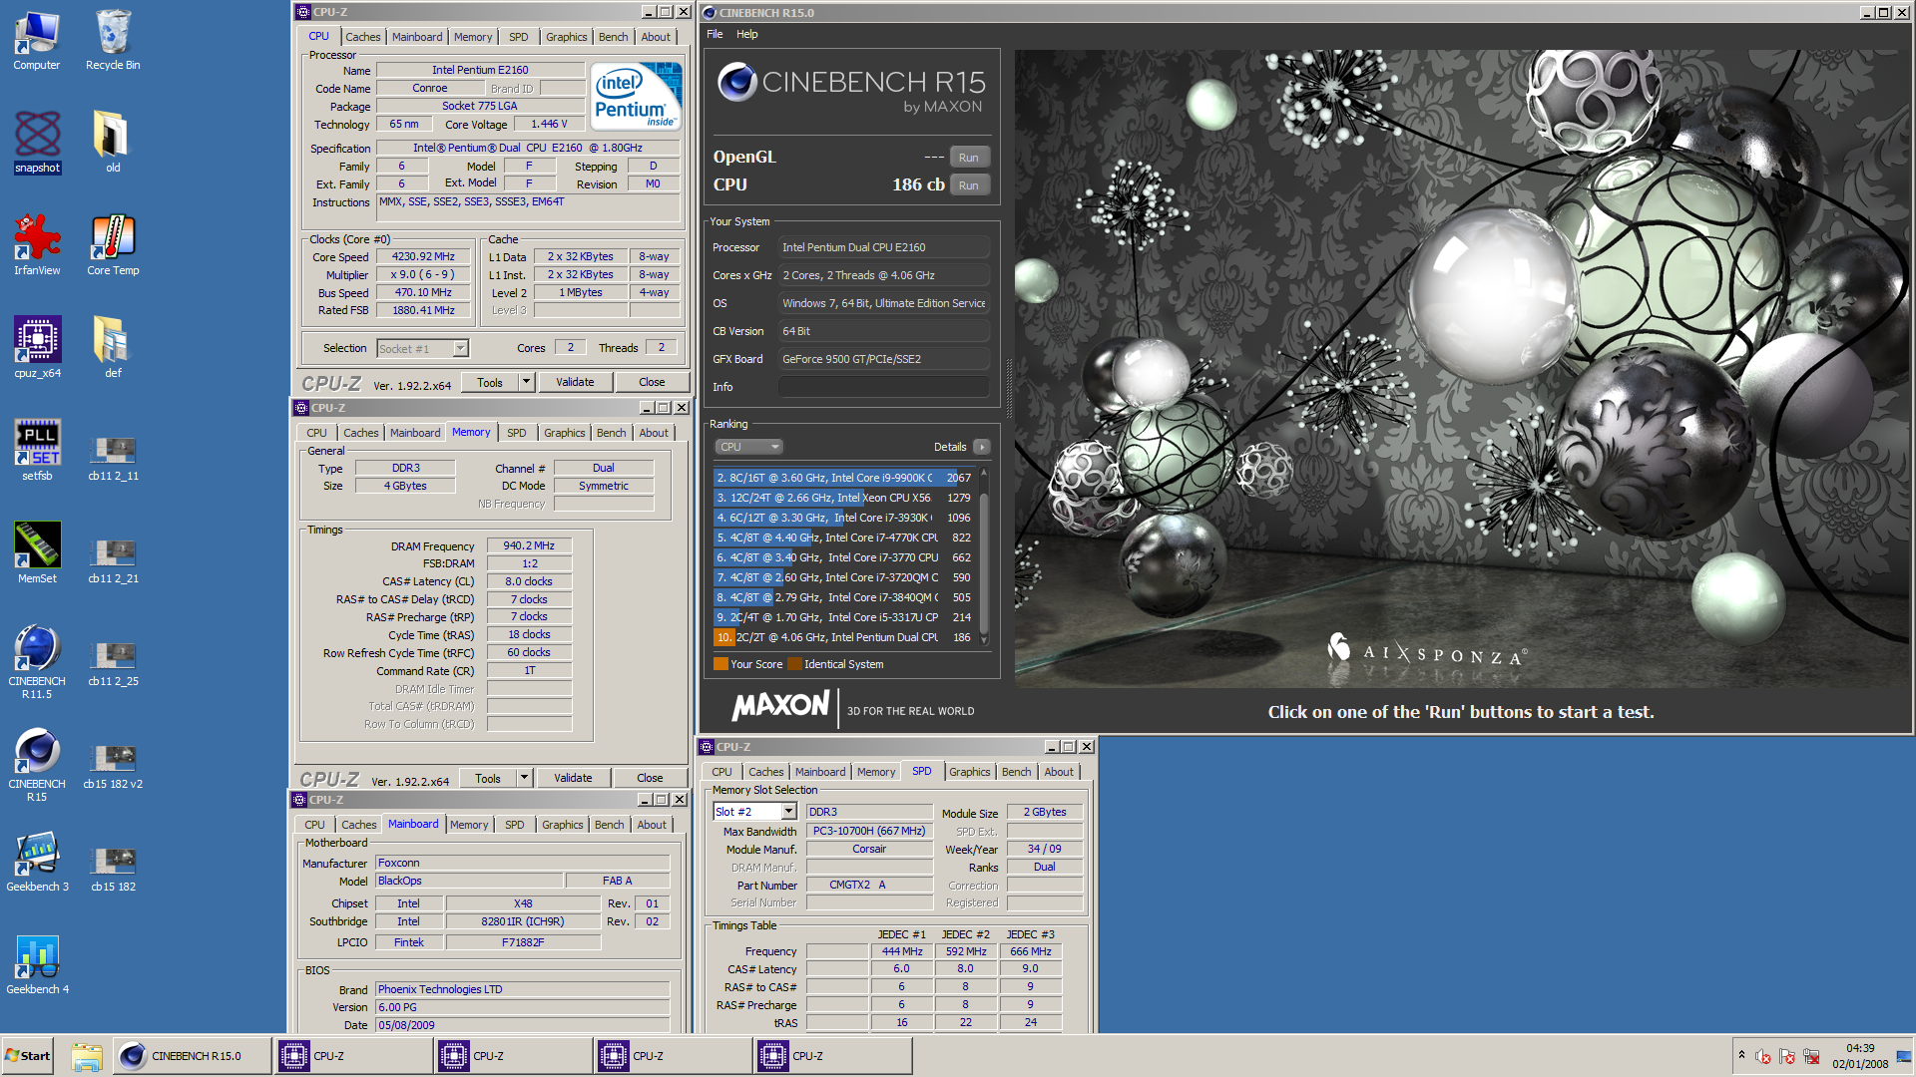Open the 'def' folder icon
This screenshot has height=1077, width=1916.
(x=113, y=348)
